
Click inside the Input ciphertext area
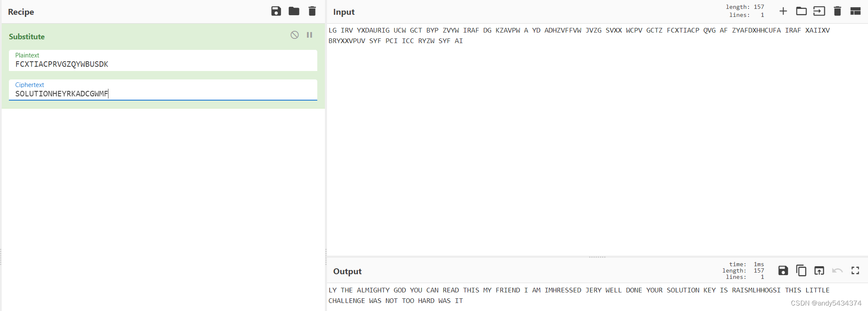click(x=597, y=139)
